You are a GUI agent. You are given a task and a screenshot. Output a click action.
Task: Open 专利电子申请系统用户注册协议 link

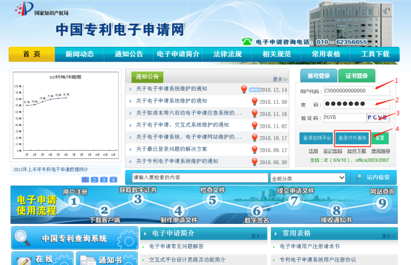[318, 260]
